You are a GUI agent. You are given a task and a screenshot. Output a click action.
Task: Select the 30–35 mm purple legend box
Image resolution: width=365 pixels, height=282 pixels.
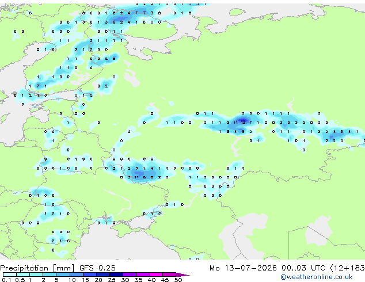[x=130, y=275]
